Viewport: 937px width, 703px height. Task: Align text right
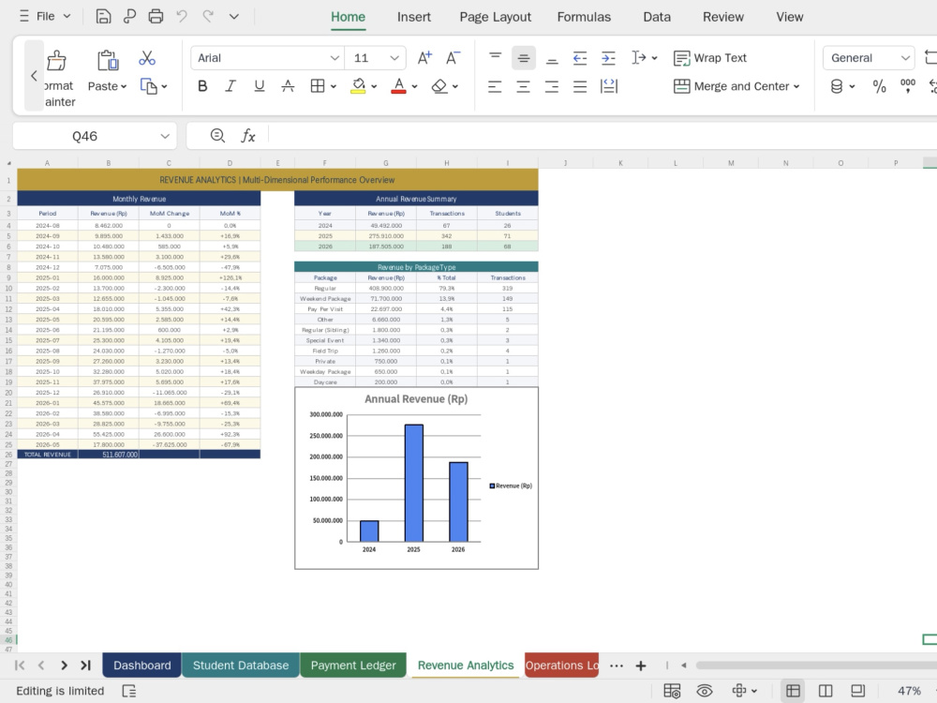coord(552,86)
